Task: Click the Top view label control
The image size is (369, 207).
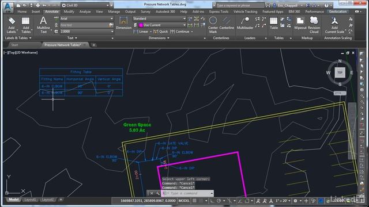Action: [x=12, y=52]
